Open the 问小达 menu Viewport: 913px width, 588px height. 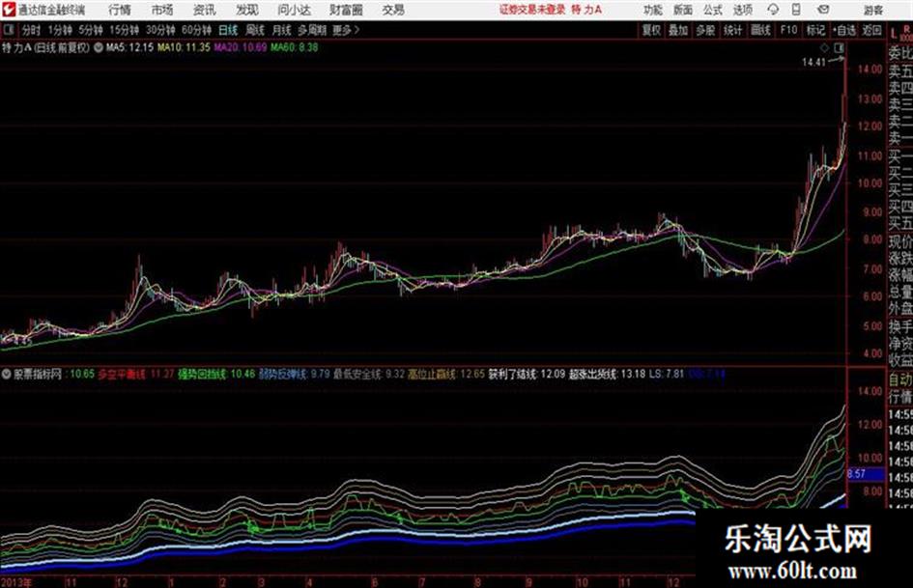(294, 10)
